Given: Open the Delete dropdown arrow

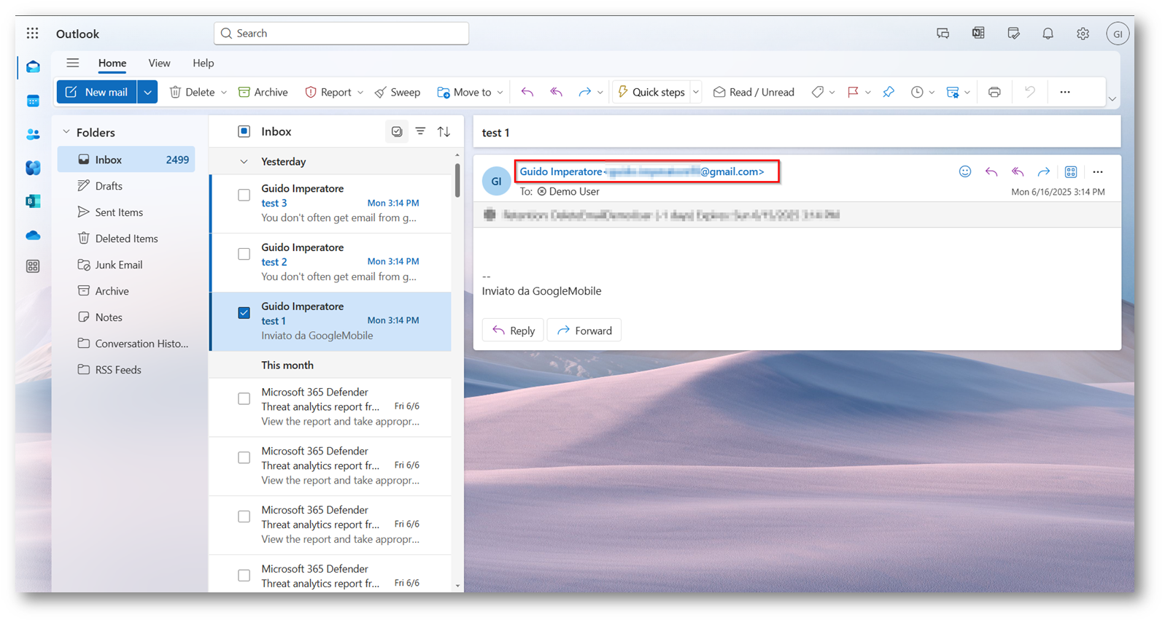Looking at the screenshot, I should point(224,92).
